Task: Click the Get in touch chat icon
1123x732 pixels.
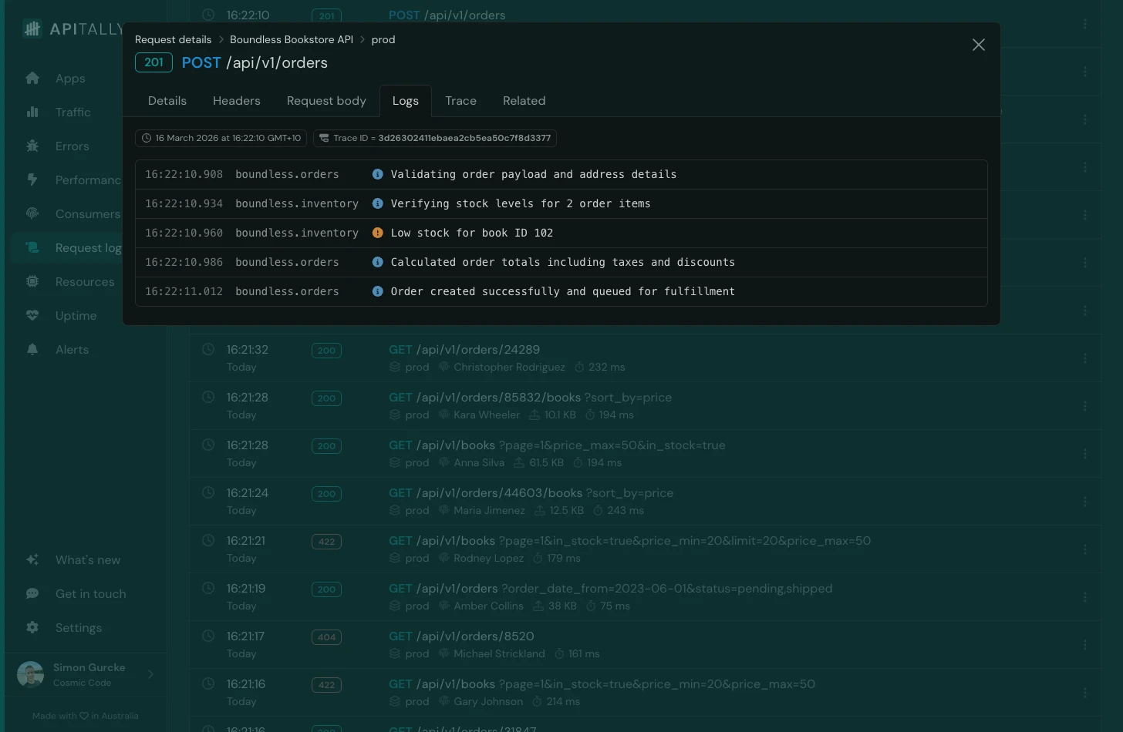Action: pos(32,593)
